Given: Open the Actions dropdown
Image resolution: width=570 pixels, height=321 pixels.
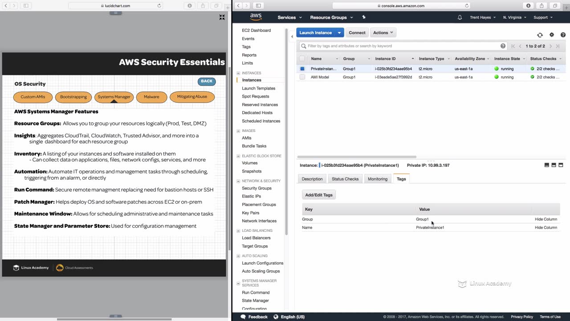Looking at the screenshot, I should pos(383,33).
